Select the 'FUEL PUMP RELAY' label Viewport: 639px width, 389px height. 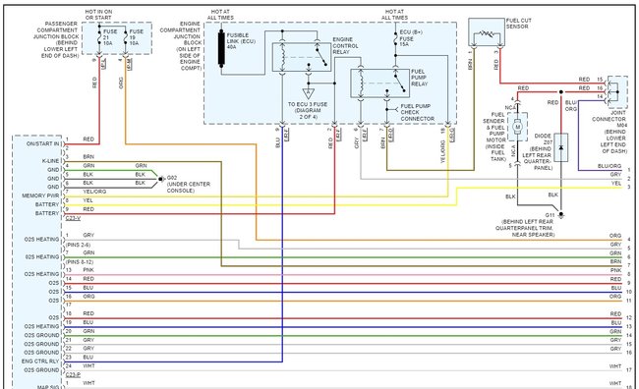[420, 78]
